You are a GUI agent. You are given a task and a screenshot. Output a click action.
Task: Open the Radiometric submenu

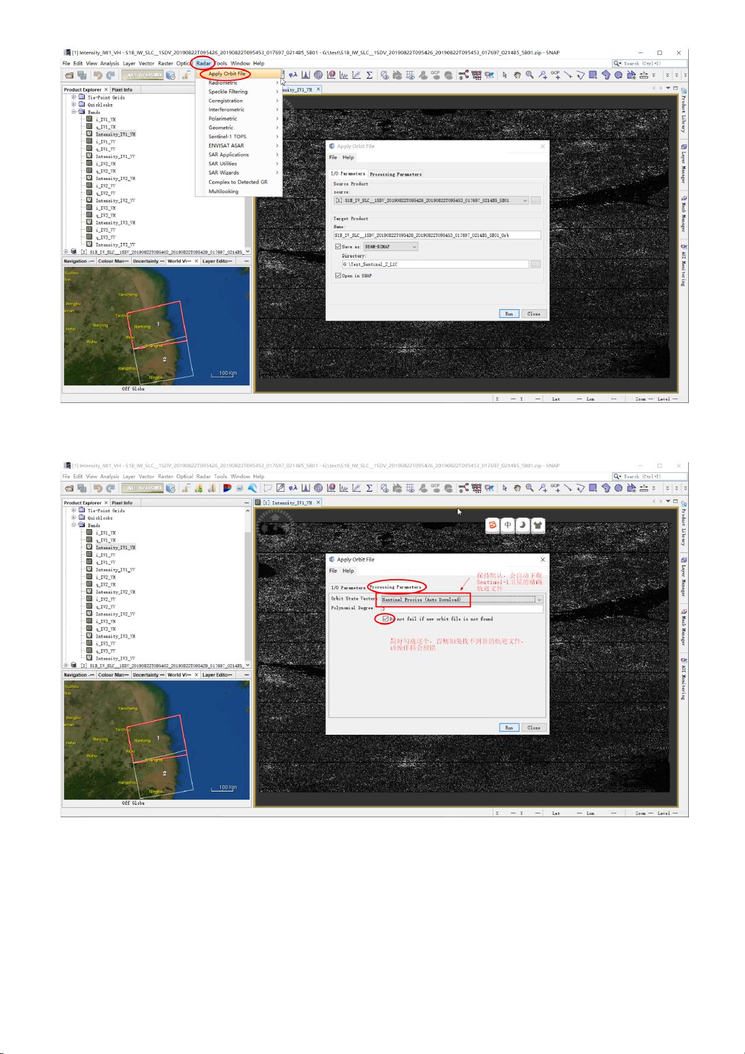point(239,82)
